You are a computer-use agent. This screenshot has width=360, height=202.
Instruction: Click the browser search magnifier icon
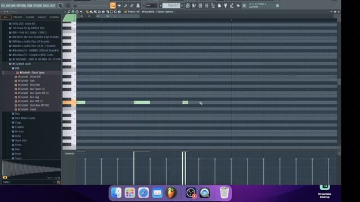coord(58,182)
